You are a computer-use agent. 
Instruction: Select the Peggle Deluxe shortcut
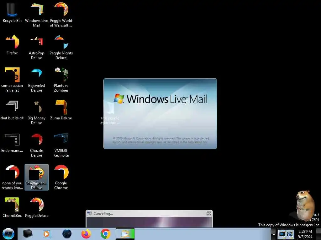(37, 207)
